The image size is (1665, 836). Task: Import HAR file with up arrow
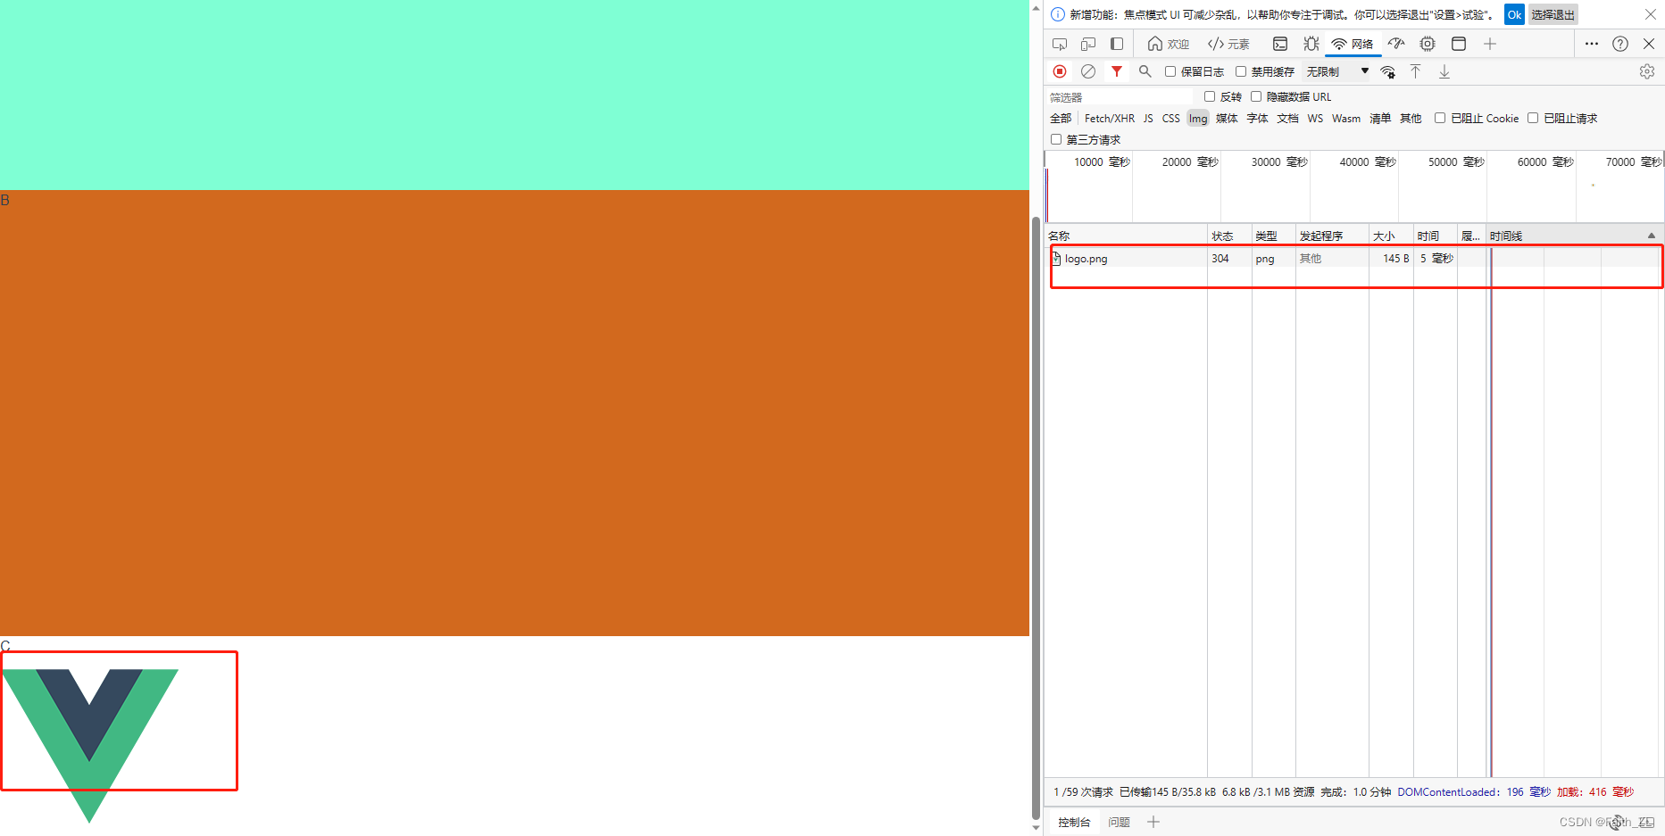point(1416,71)
